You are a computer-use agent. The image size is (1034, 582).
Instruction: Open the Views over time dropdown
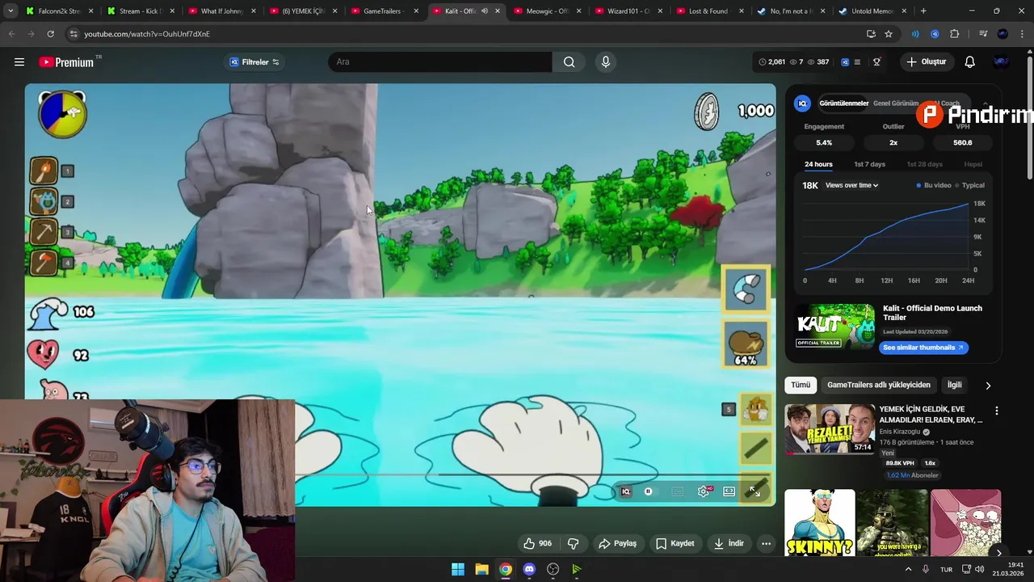(x=851, y=185)
